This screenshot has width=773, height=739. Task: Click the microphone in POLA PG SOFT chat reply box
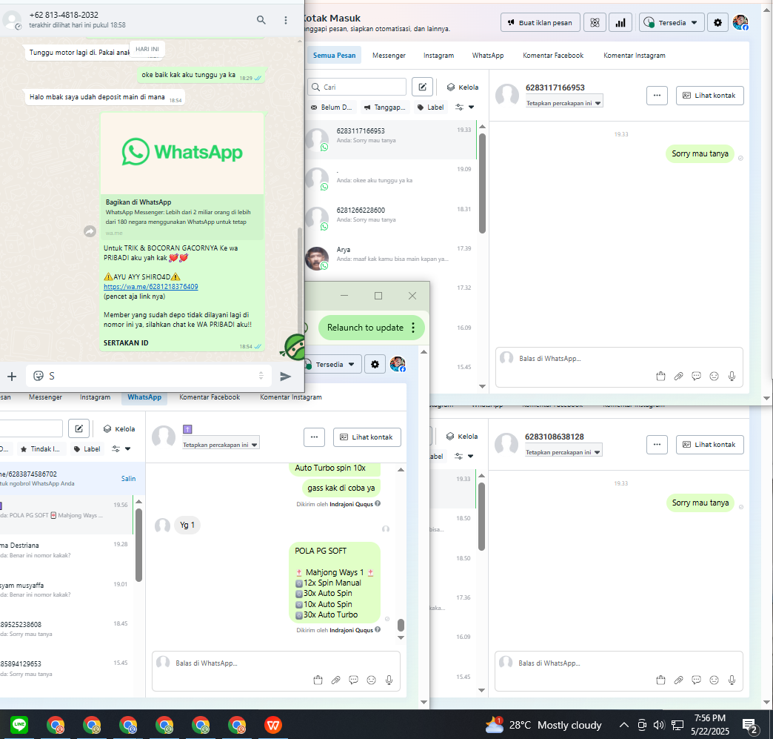tap(389, 680)
